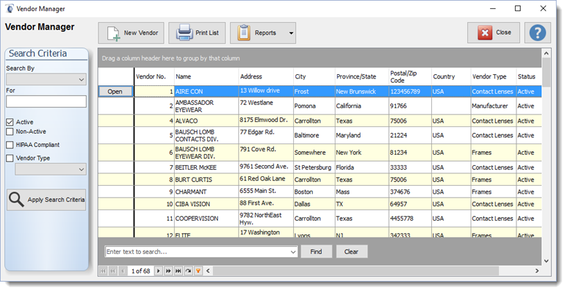Screen dimensions: 567x292
Task: Sort by the Vendor Type column header
Action: 494,77
